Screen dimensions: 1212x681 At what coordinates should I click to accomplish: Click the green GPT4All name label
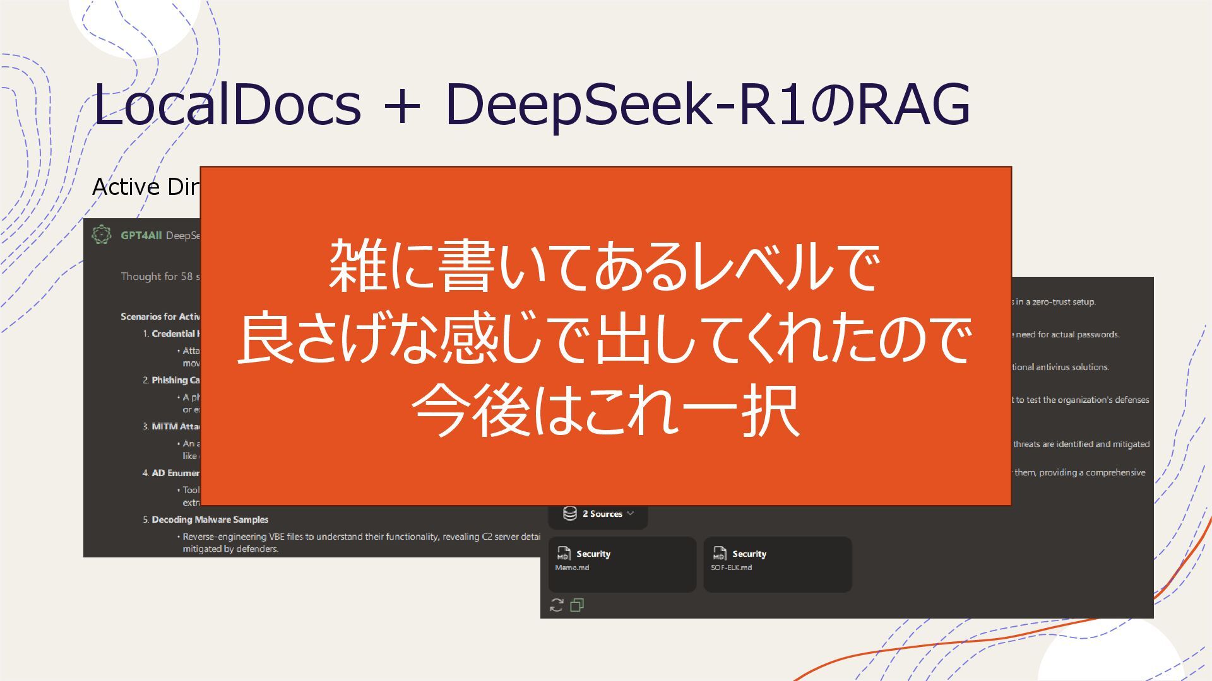point(141,235)
